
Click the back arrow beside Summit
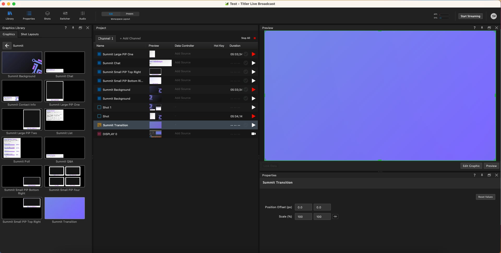(x=7, y=46)
